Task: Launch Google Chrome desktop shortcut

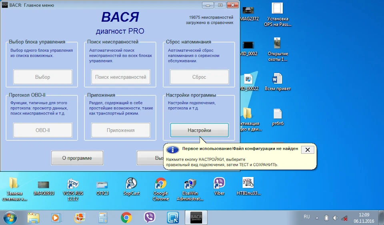Action: tap(161, 189)
